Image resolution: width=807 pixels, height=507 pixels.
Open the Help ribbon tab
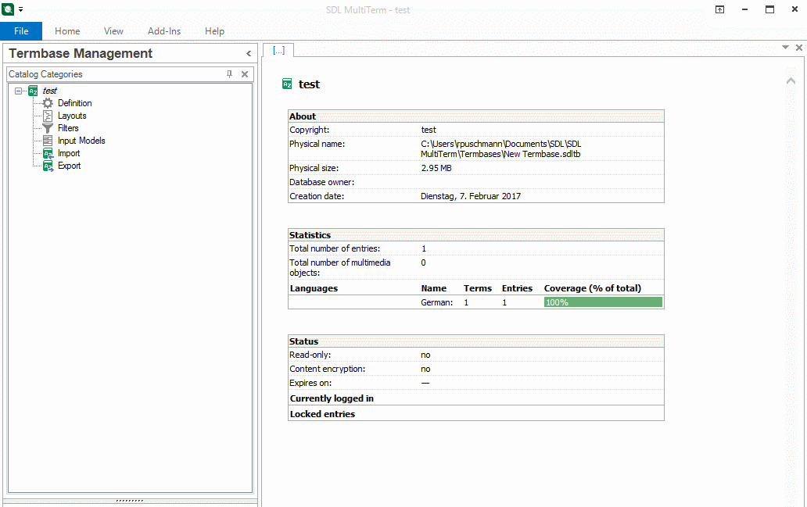[x=214, y=31]
